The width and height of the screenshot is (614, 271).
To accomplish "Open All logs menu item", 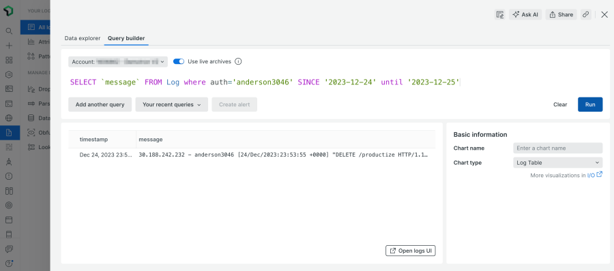I will coord(35,27).
